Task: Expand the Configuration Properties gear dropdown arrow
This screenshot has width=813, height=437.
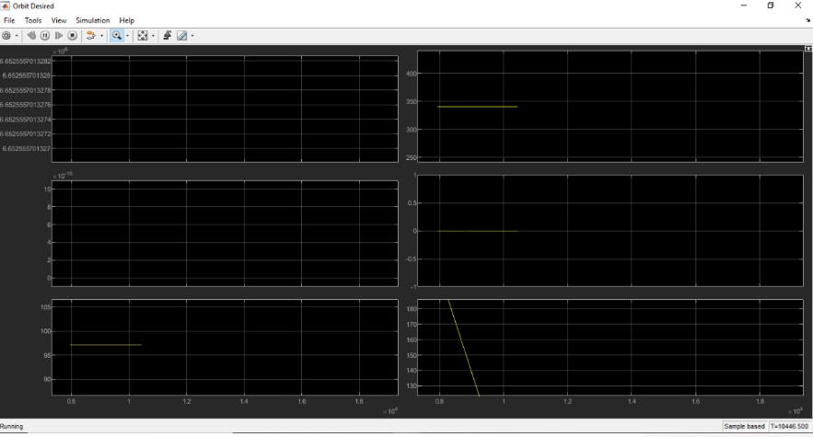Action: (17, 36)
